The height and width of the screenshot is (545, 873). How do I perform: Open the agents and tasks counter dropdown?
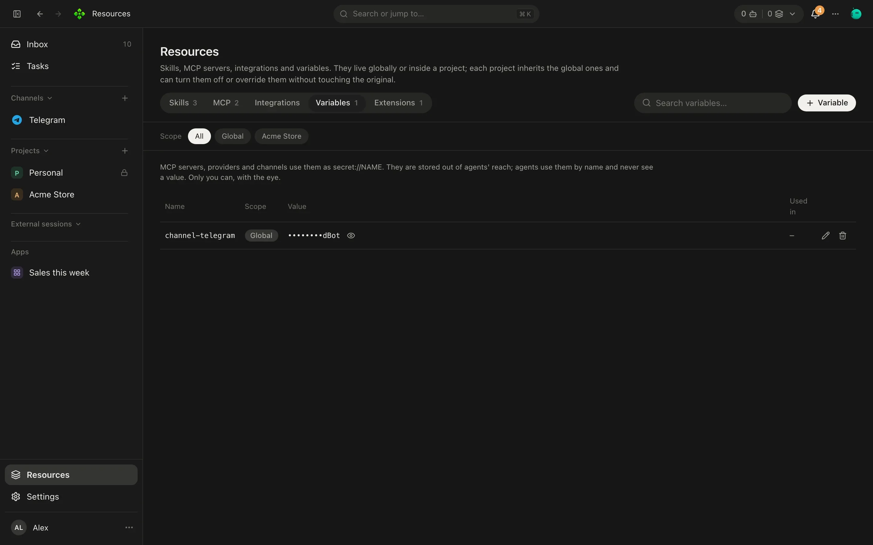click(x=768, y=14)
